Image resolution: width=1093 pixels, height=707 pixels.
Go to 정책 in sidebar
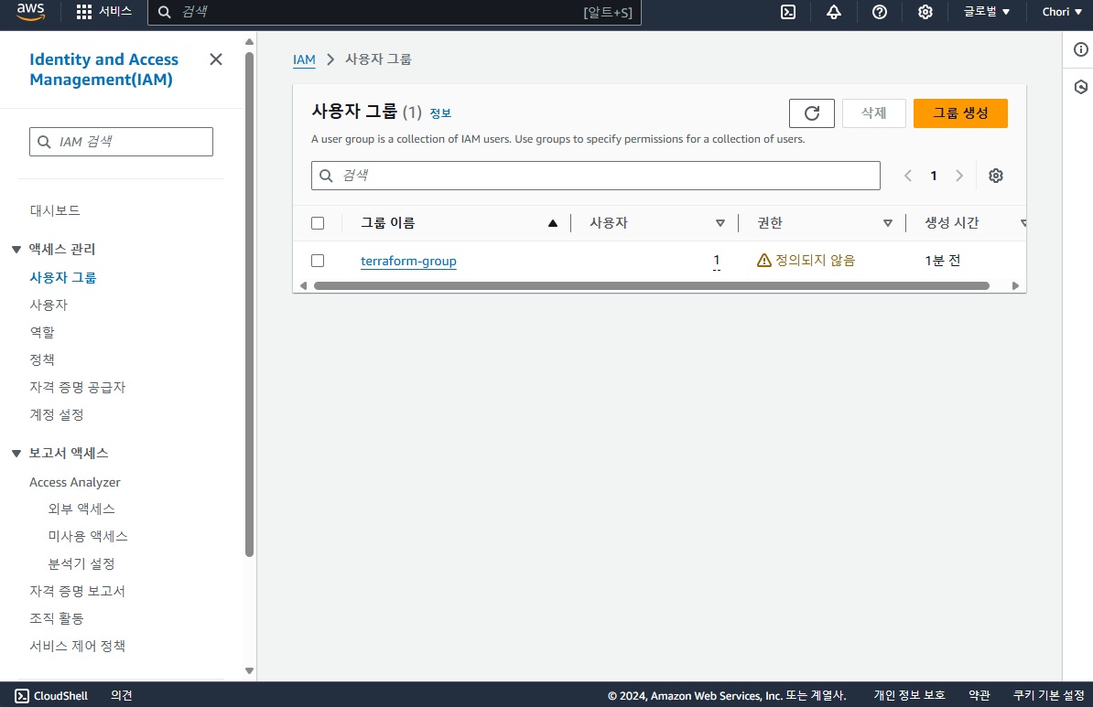pyautogui.click(x=42, y=359)
